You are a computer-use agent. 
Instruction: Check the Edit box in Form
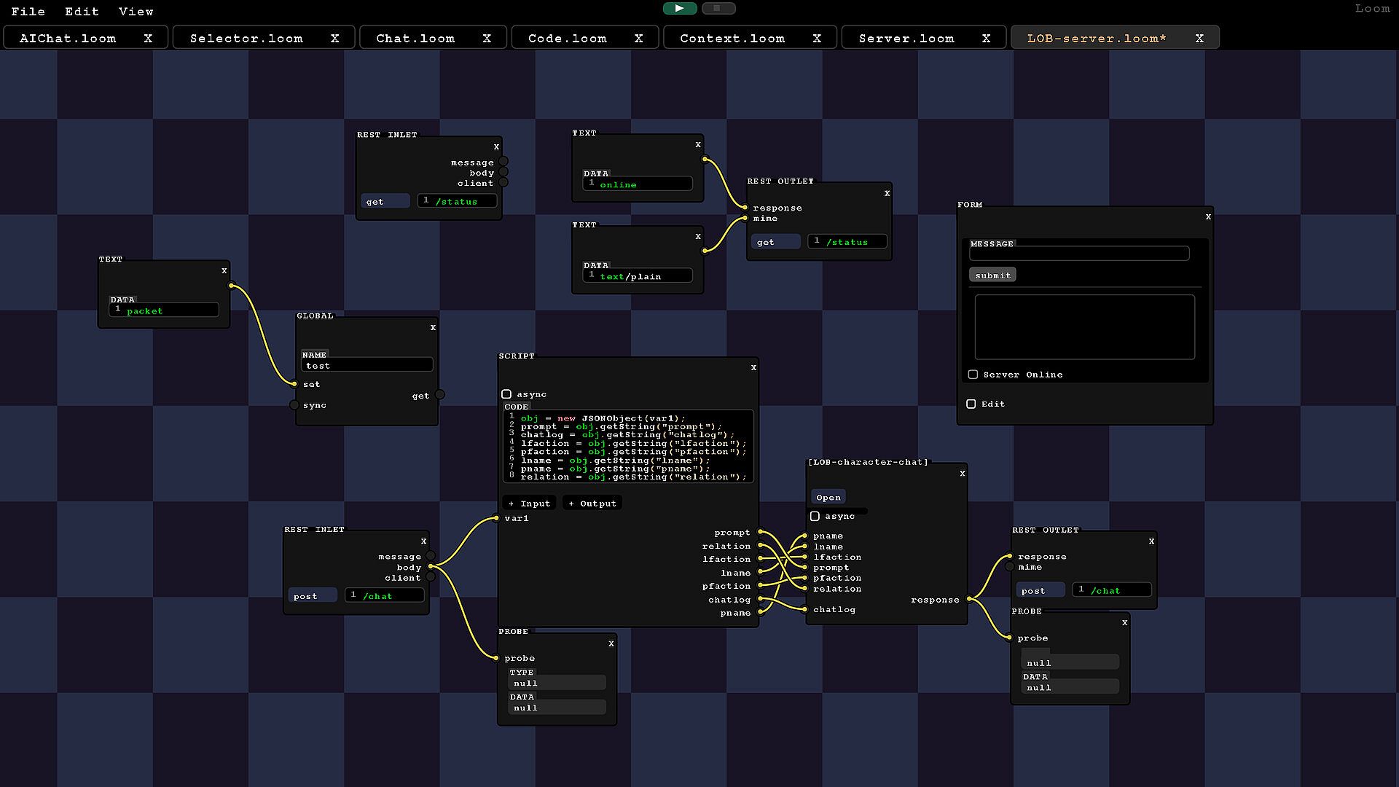[x=971, y=404]
